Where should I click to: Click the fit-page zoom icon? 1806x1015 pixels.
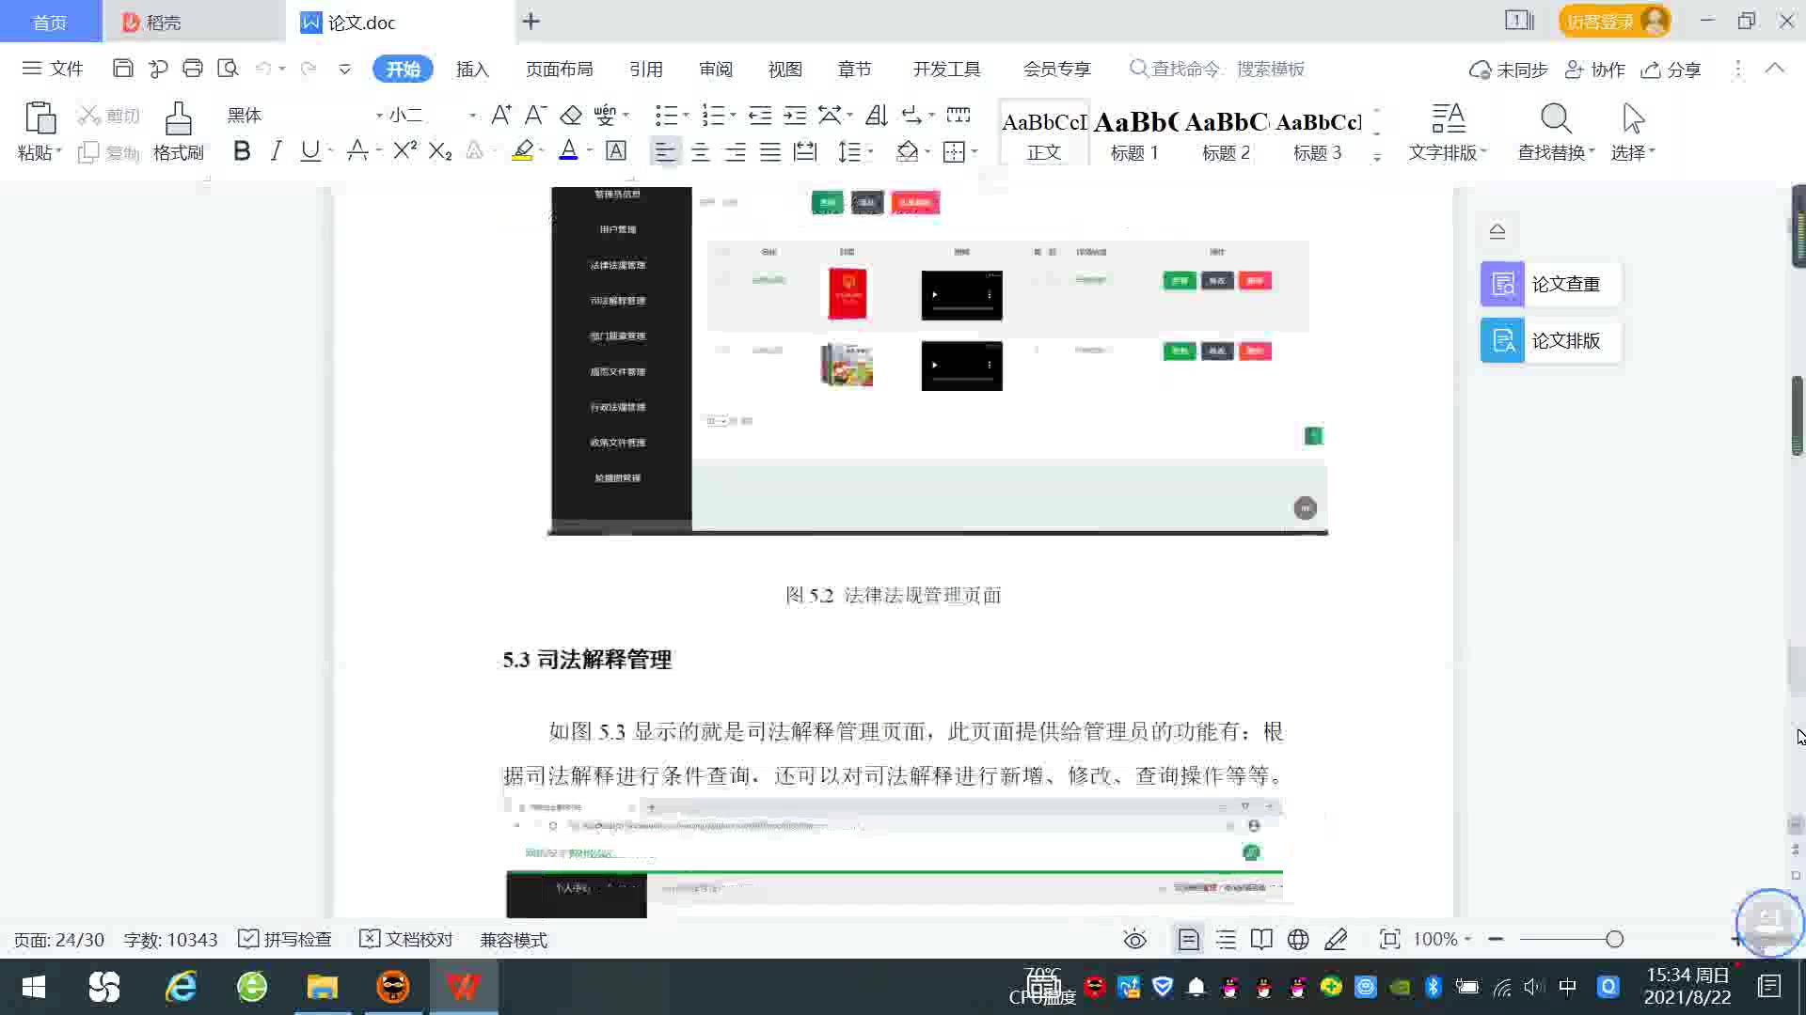(1389, 939)
